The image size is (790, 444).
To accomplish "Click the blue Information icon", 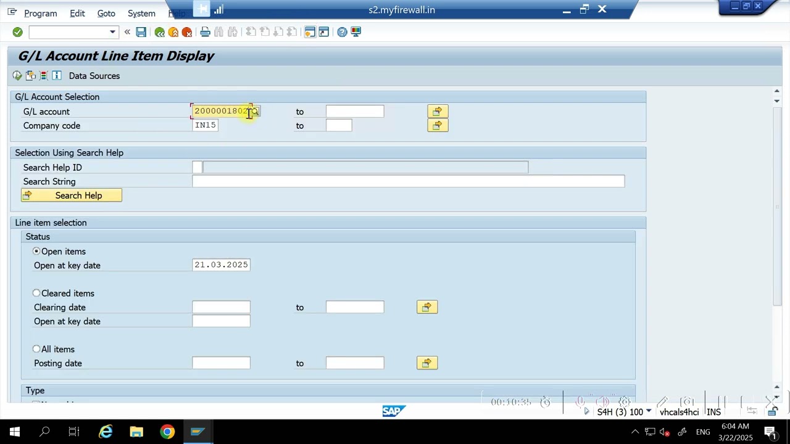I will pyautogui.click(x=57, y=76).
